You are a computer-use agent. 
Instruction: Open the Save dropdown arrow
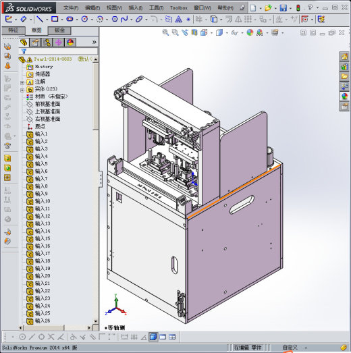tap(290, 9)
